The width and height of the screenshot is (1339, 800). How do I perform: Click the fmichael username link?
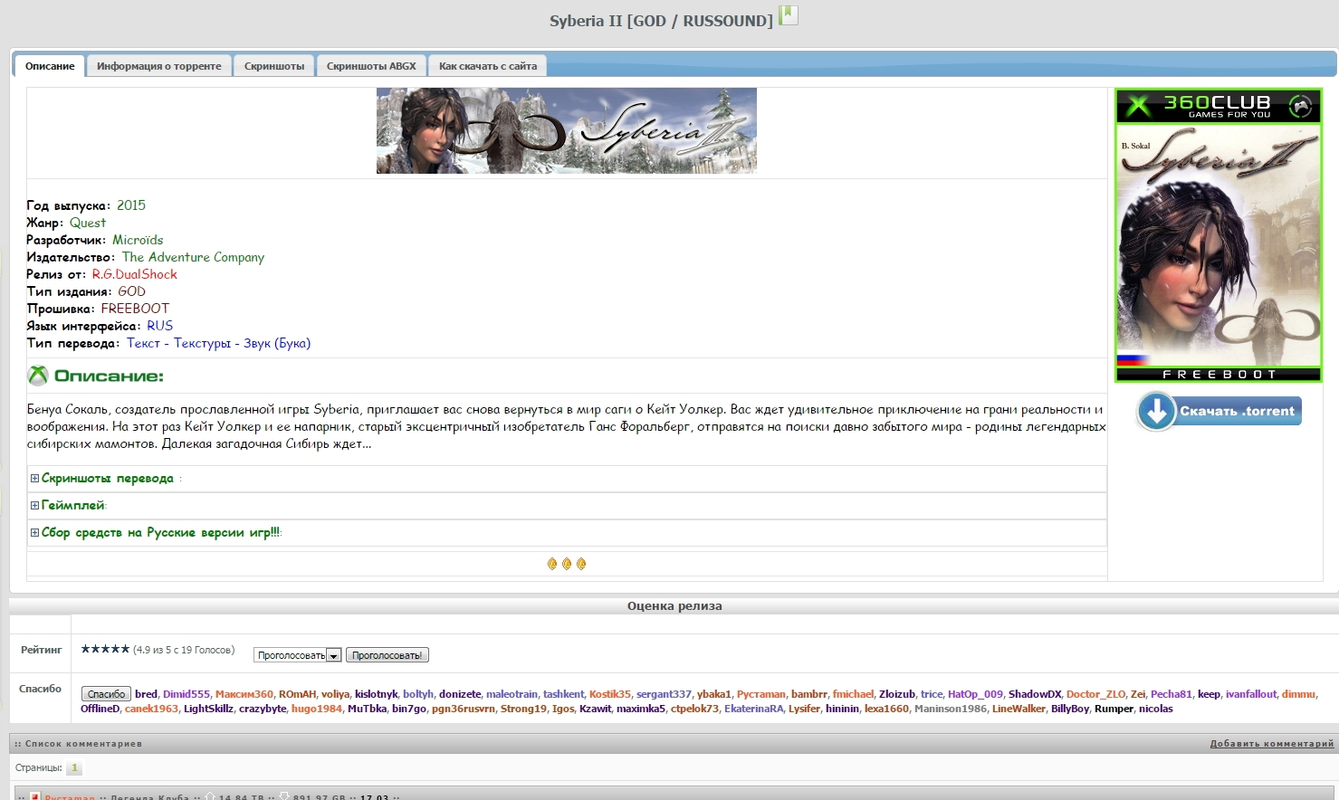pos(854,694)
